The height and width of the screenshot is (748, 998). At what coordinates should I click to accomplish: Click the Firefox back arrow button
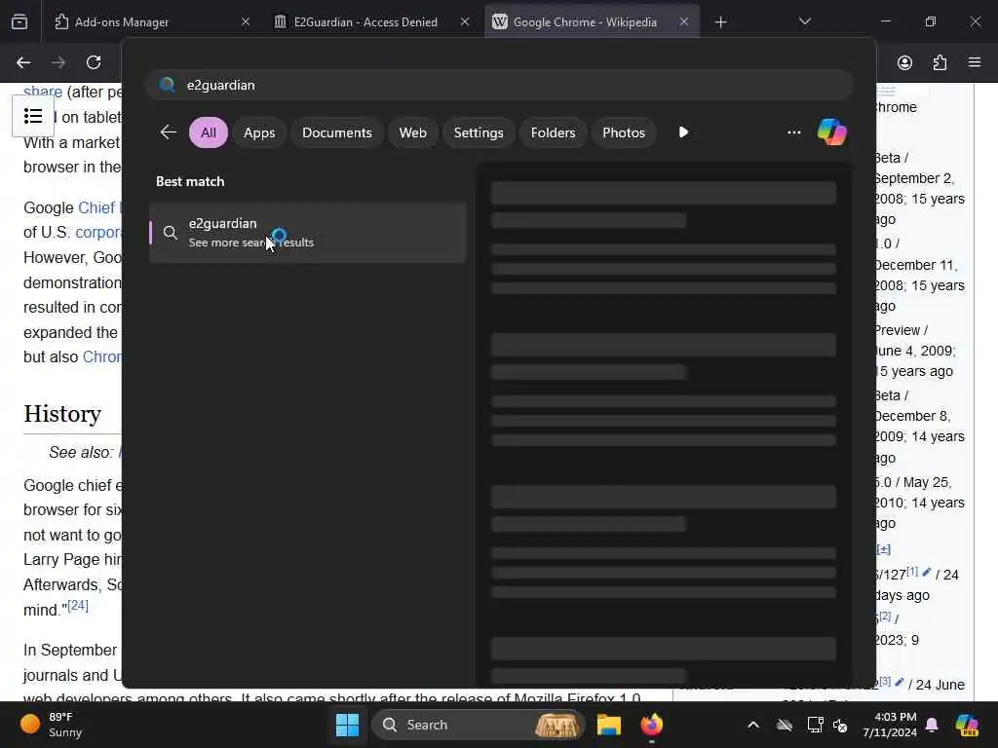click(23, 62)
